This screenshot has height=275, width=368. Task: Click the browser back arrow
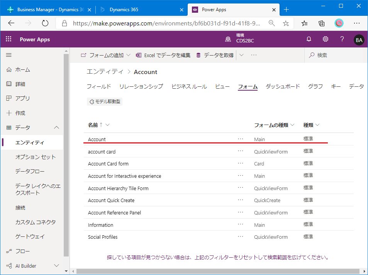(x=11, y=23)
